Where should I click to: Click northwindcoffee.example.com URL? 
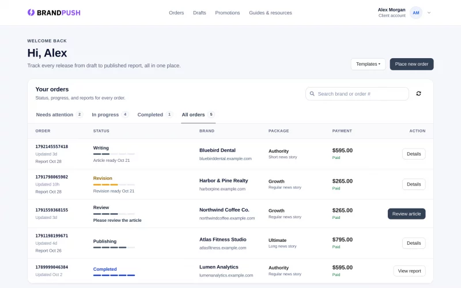point(227,218)
